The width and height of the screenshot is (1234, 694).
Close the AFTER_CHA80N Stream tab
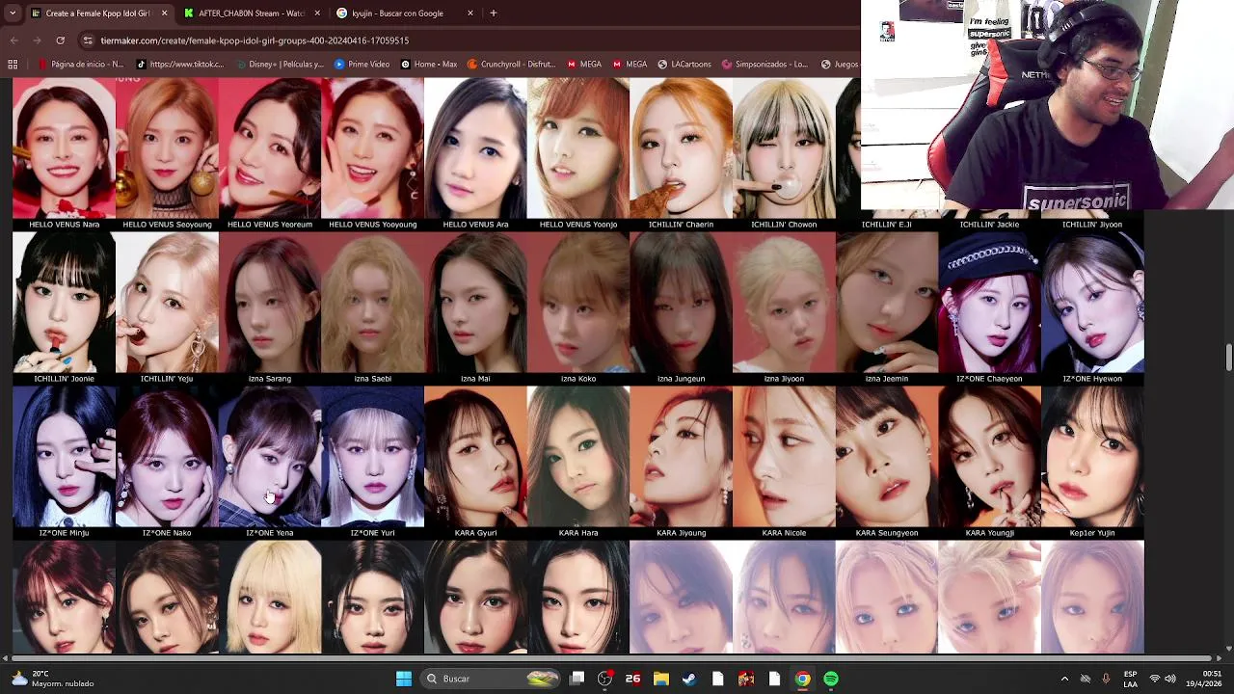pyautogui.click(x=317, y=13)
